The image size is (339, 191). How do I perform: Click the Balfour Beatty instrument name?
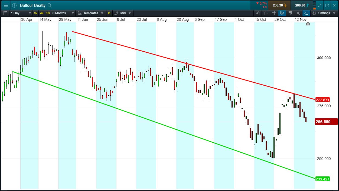pos(32,5)
